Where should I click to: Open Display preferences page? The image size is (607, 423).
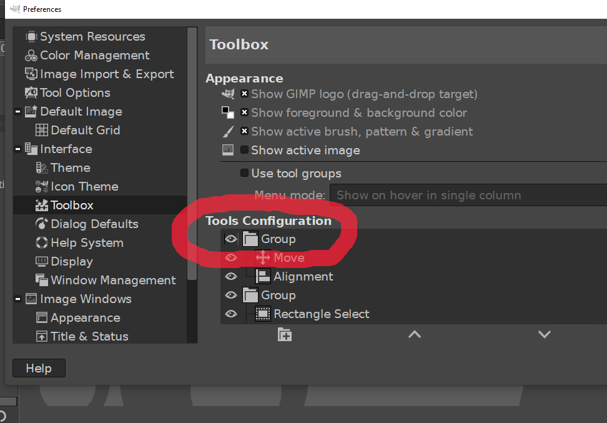pos(64,261)
